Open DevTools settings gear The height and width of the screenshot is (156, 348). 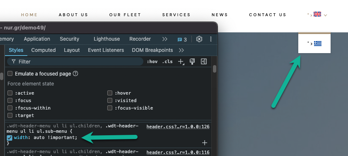click(x=199, y=39)
